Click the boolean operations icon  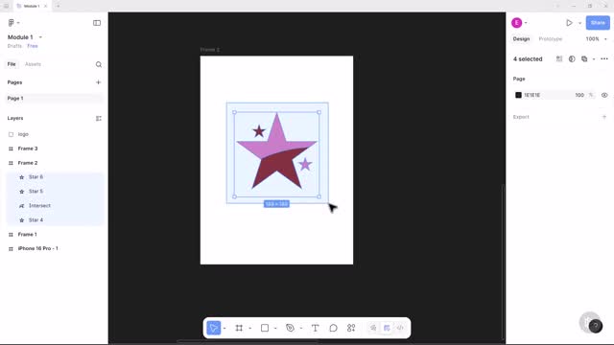[584, 59]
